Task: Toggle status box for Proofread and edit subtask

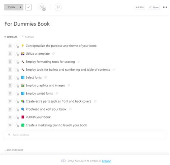Action: [10, 109]
